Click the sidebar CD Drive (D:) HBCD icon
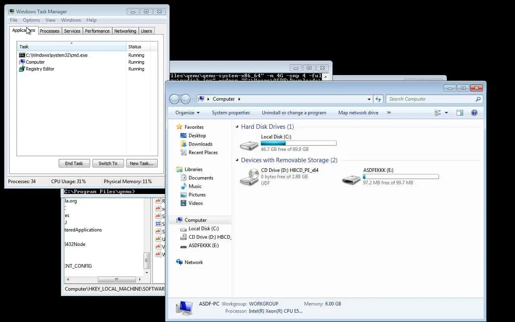The width and height of the screenshot is (515, 322). (183, 237)
